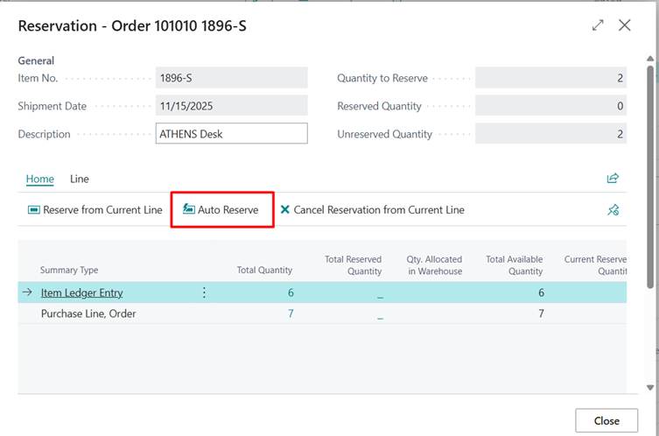This screenshot has height=436, width=659.
Task: Expand dialog with the diagonal arrows icon
Action: click(598, 25)
